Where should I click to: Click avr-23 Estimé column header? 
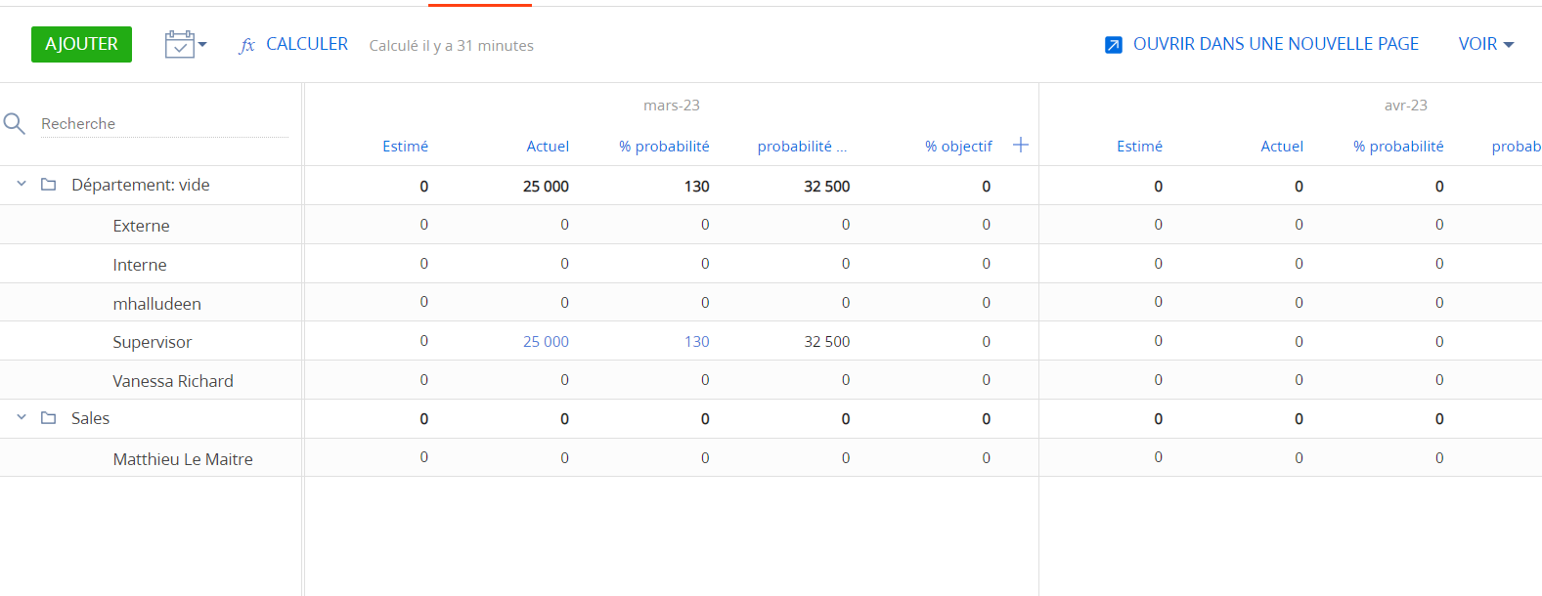pos(1139,147)
